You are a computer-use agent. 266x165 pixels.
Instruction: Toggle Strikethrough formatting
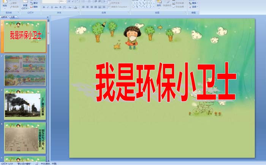tap(56, 7)
